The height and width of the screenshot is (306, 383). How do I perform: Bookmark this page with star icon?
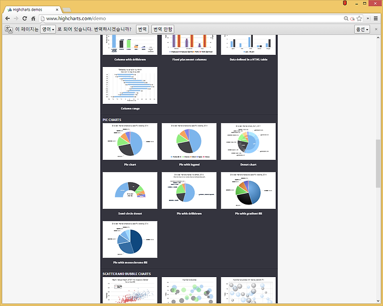[359, 18]
